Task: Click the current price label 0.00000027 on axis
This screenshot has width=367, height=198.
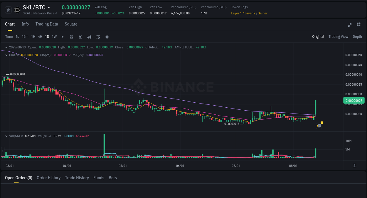Action: [353, 101]
